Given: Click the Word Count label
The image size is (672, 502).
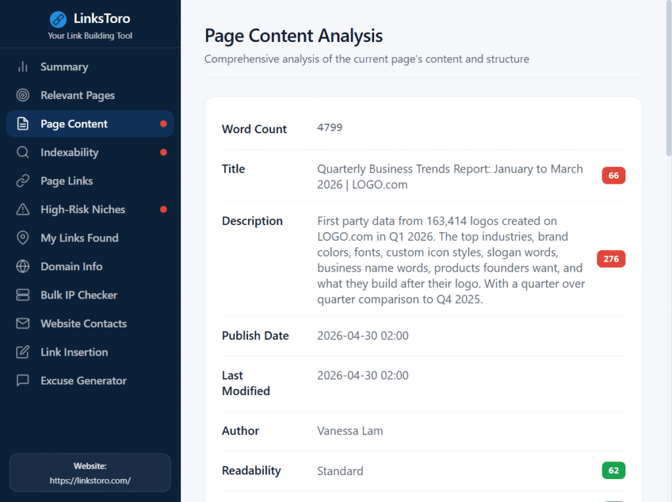Looking at the screenshot, I should pos(254,129).
